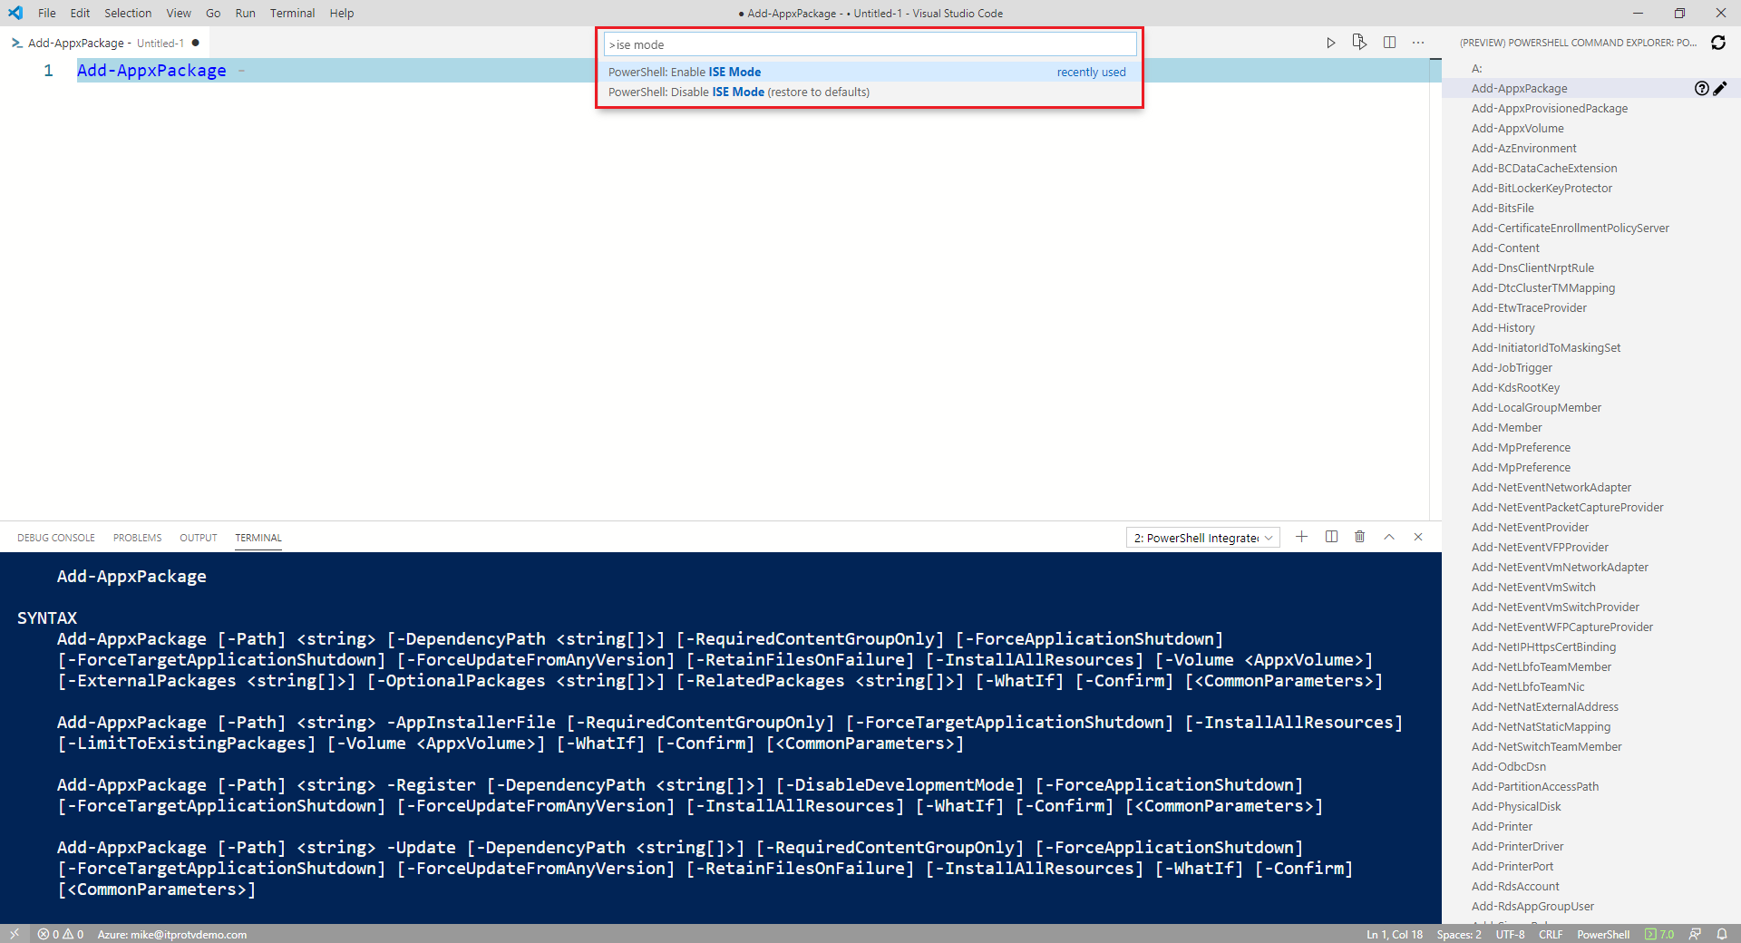
Task: Select Add-BitsFile command
Action: pyautogui.click(x=1503, y=208)
